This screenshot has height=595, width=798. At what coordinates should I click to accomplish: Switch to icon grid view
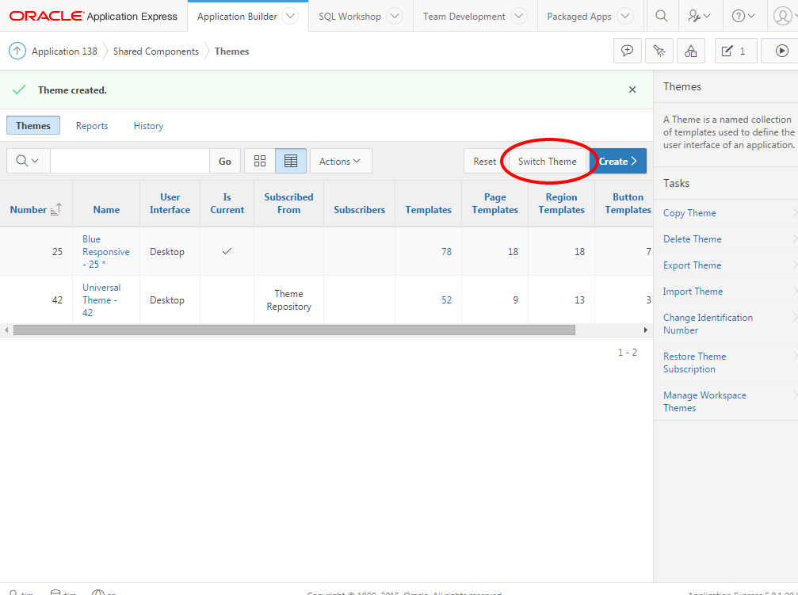tap(260, 161)
